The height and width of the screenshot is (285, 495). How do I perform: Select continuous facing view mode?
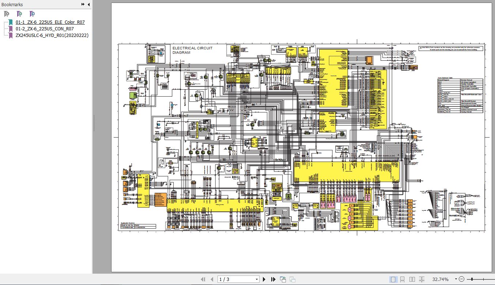pyautogui.click(x=422, y=279)
